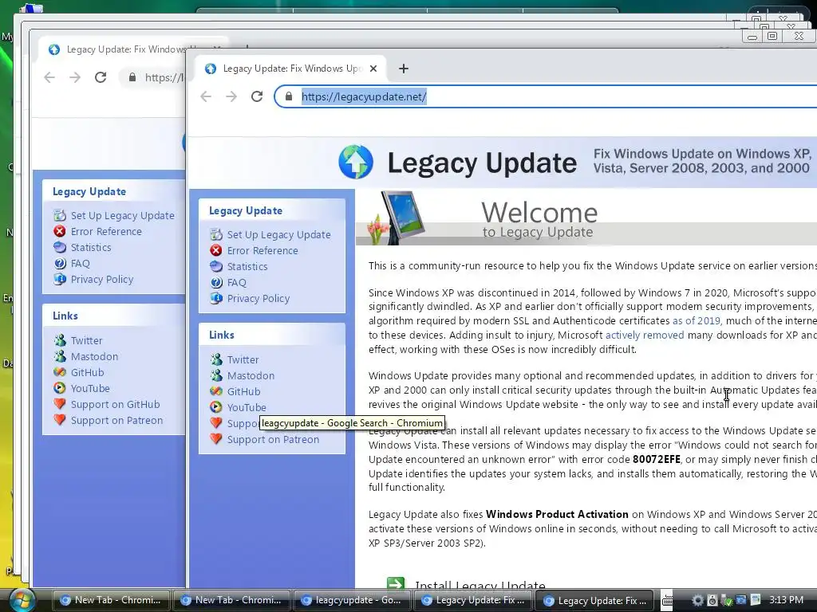Switch to first New Tab - Chromium taskbar button

pyautogui.click(x=110, y=600)
